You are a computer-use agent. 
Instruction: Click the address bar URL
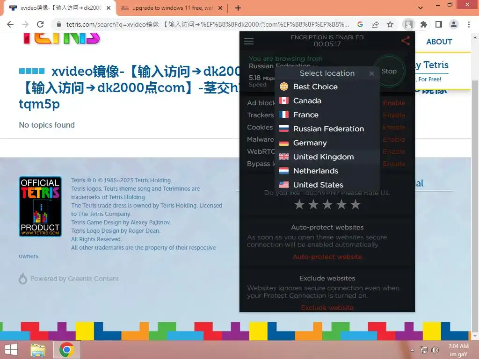click(x=208, y=24)
